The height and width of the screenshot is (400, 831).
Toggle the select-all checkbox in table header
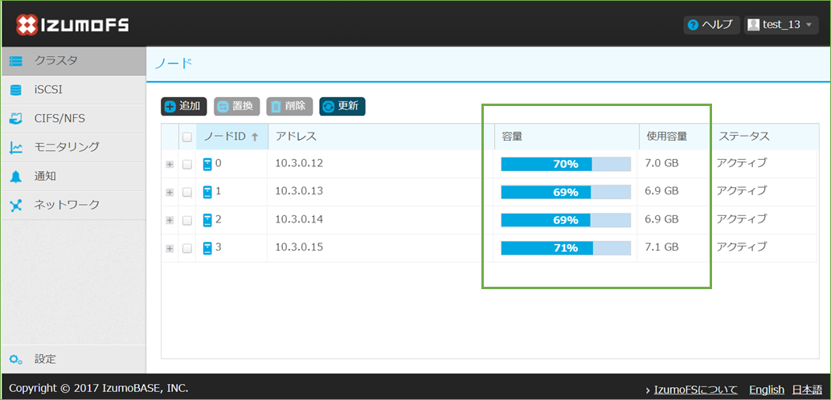(187, 137)
